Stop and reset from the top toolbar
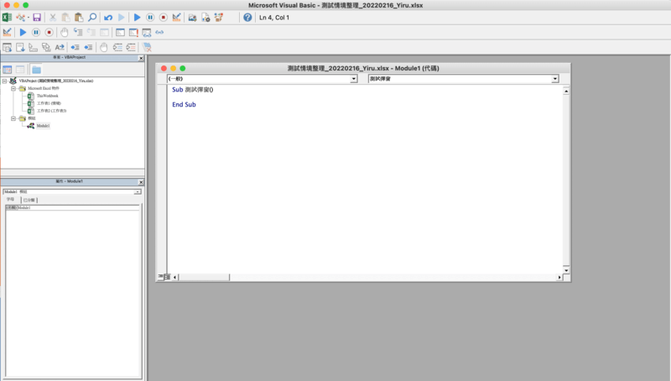 (x=164, y=18)
